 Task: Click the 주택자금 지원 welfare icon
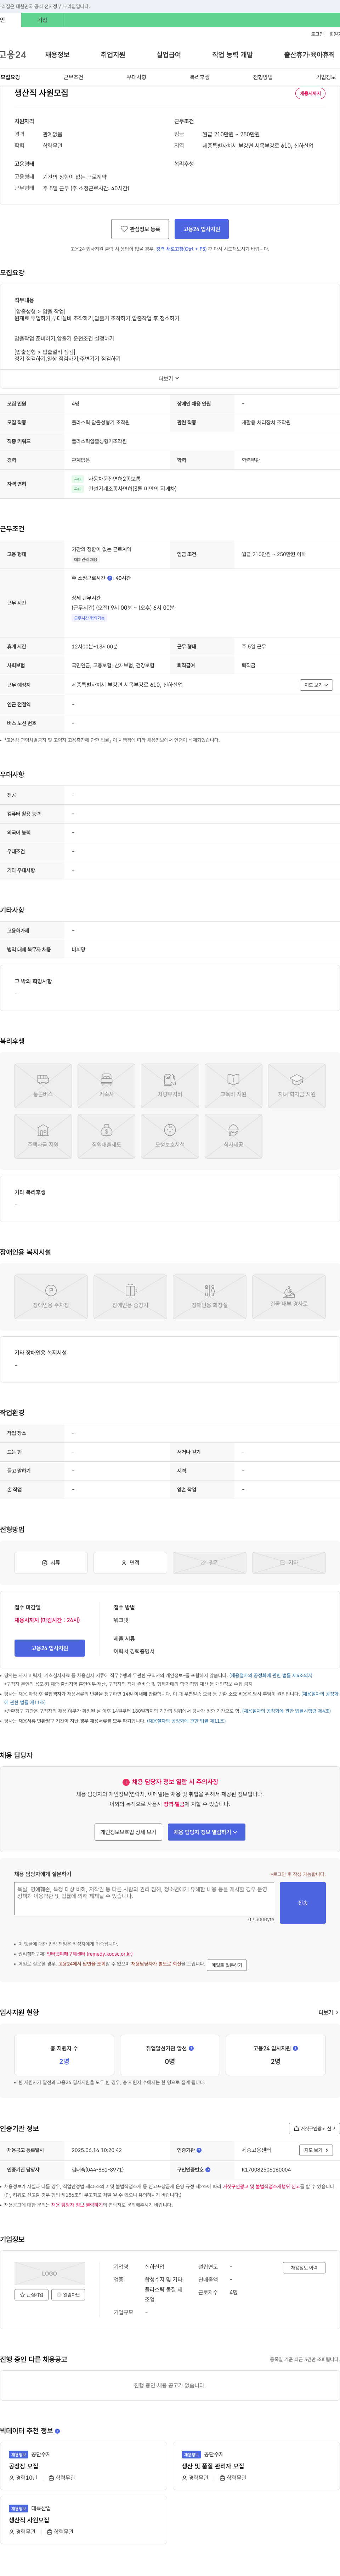tap(43, 1136)
